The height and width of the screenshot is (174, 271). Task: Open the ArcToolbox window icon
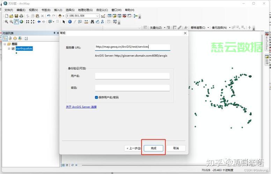(x=124, y=16)
